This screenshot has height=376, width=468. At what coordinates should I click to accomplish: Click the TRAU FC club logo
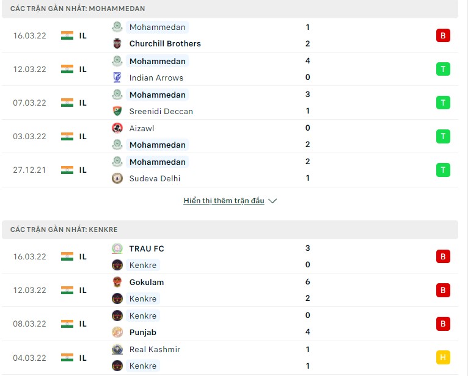coord(117,248)
